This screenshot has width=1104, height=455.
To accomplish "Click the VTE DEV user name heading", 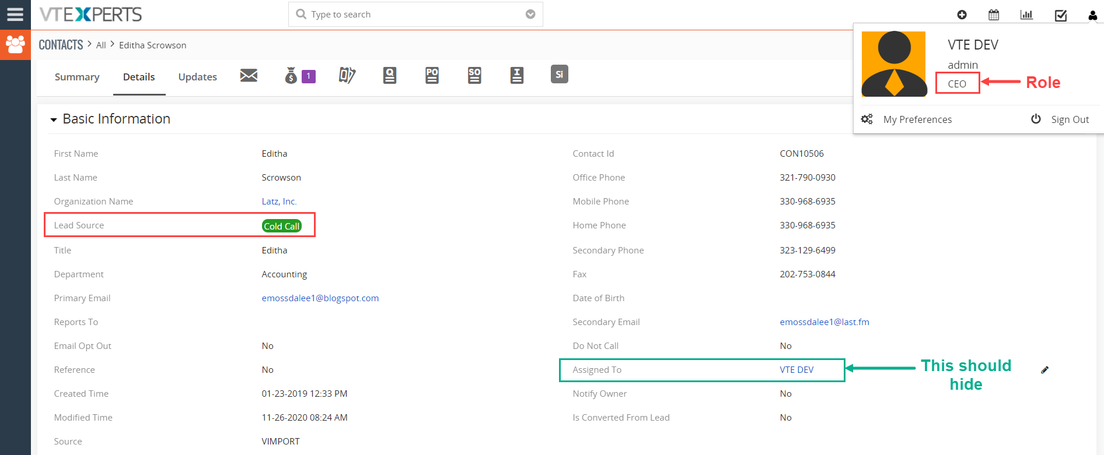I will pyautogui.click(x=973, y=45).
